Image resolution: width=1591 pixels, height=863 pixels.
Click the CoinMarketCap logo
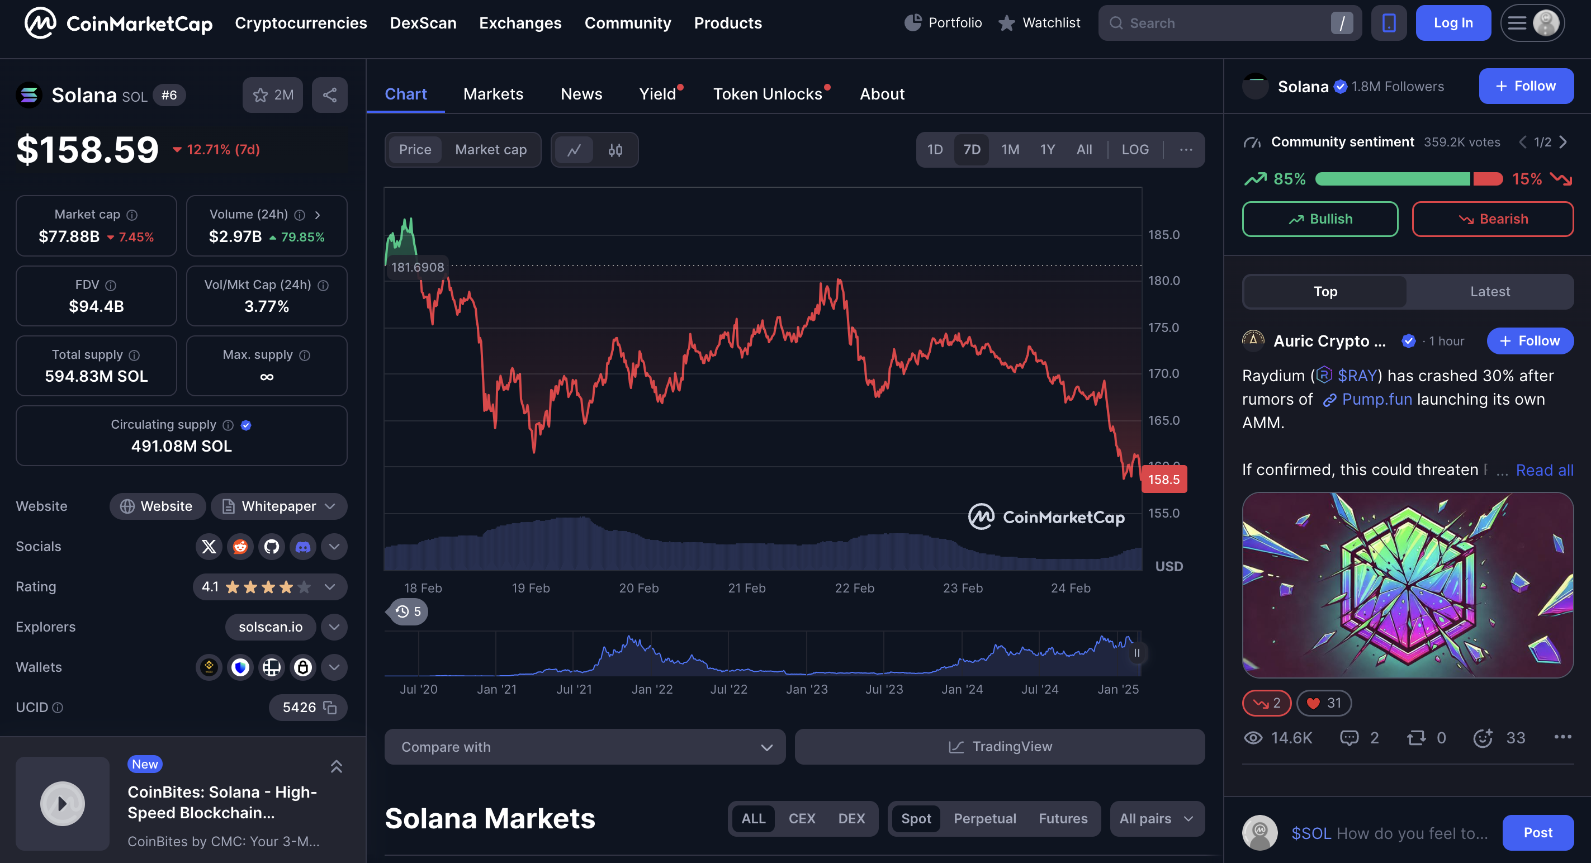coord(118,23)
